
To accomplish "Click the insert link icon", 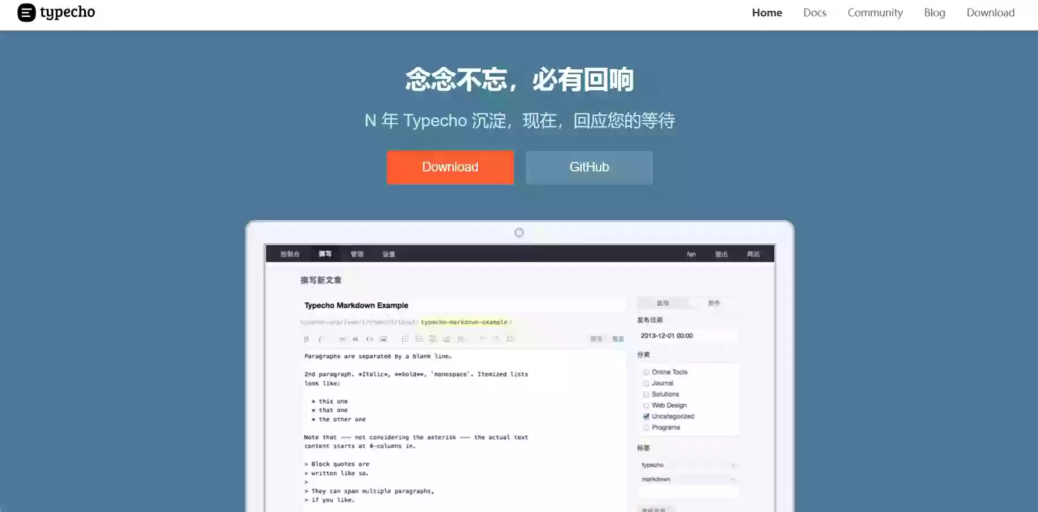I will tap(341, 339).
